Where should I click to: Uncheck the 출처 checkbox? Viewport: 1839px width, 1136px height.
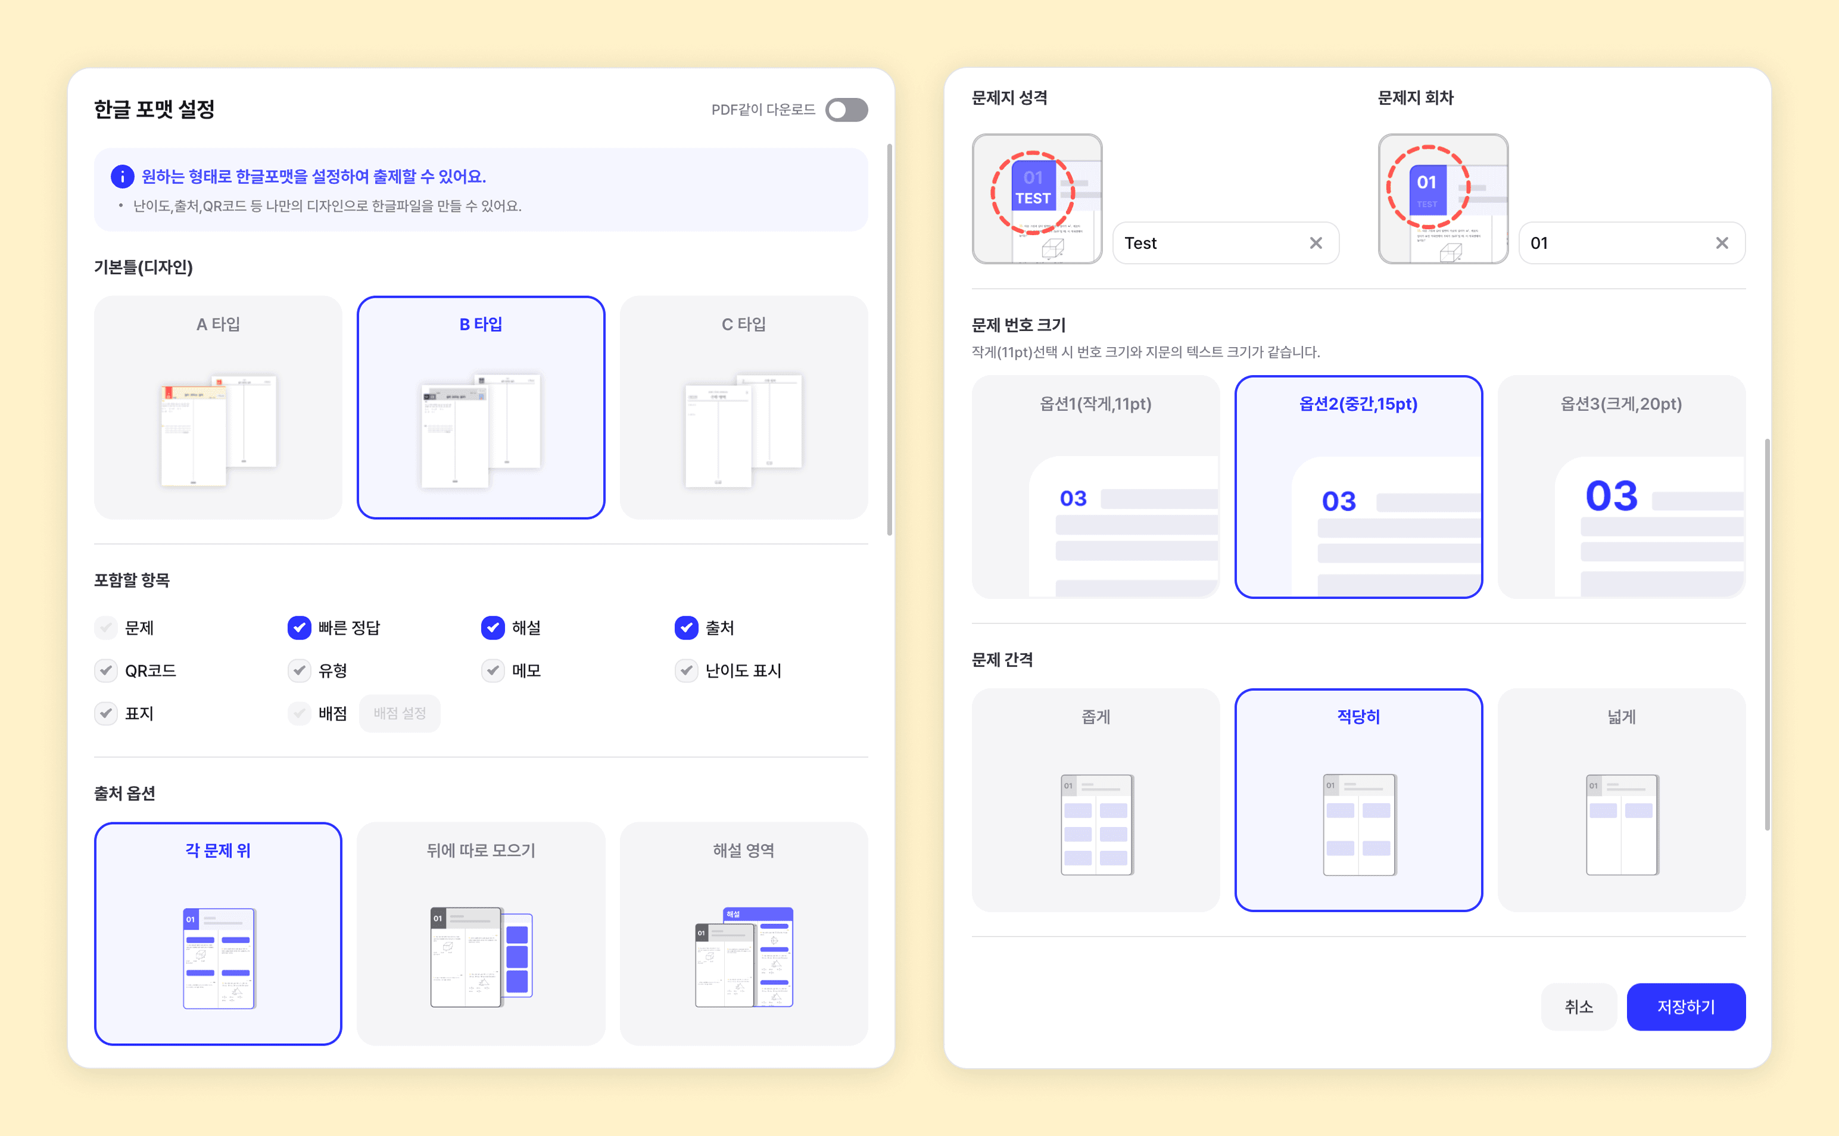click(686, 628)
